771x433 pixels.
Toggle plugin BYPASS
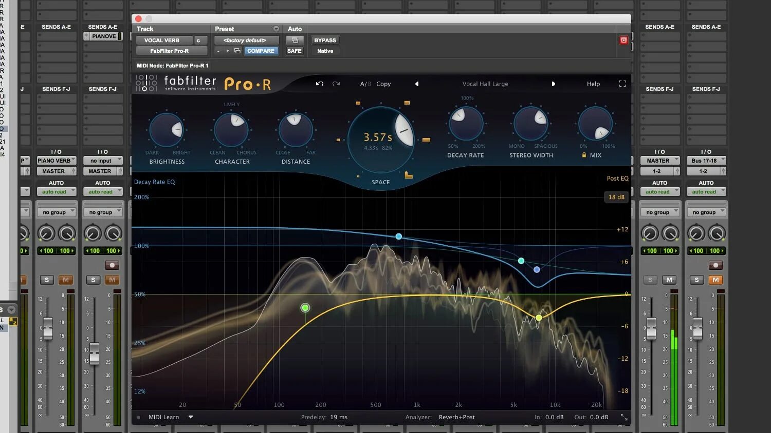point(325,40)
